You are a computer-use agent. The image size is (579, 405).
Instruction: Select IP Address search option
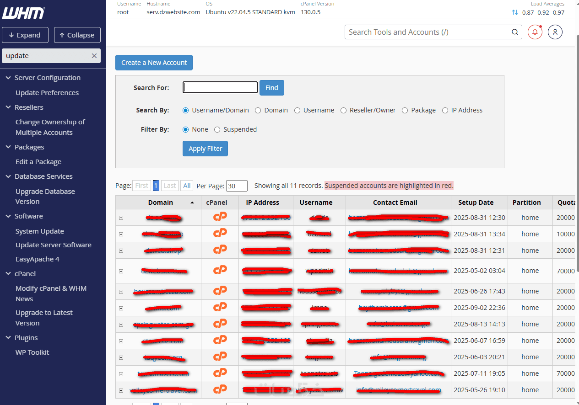tap(445, 110)
